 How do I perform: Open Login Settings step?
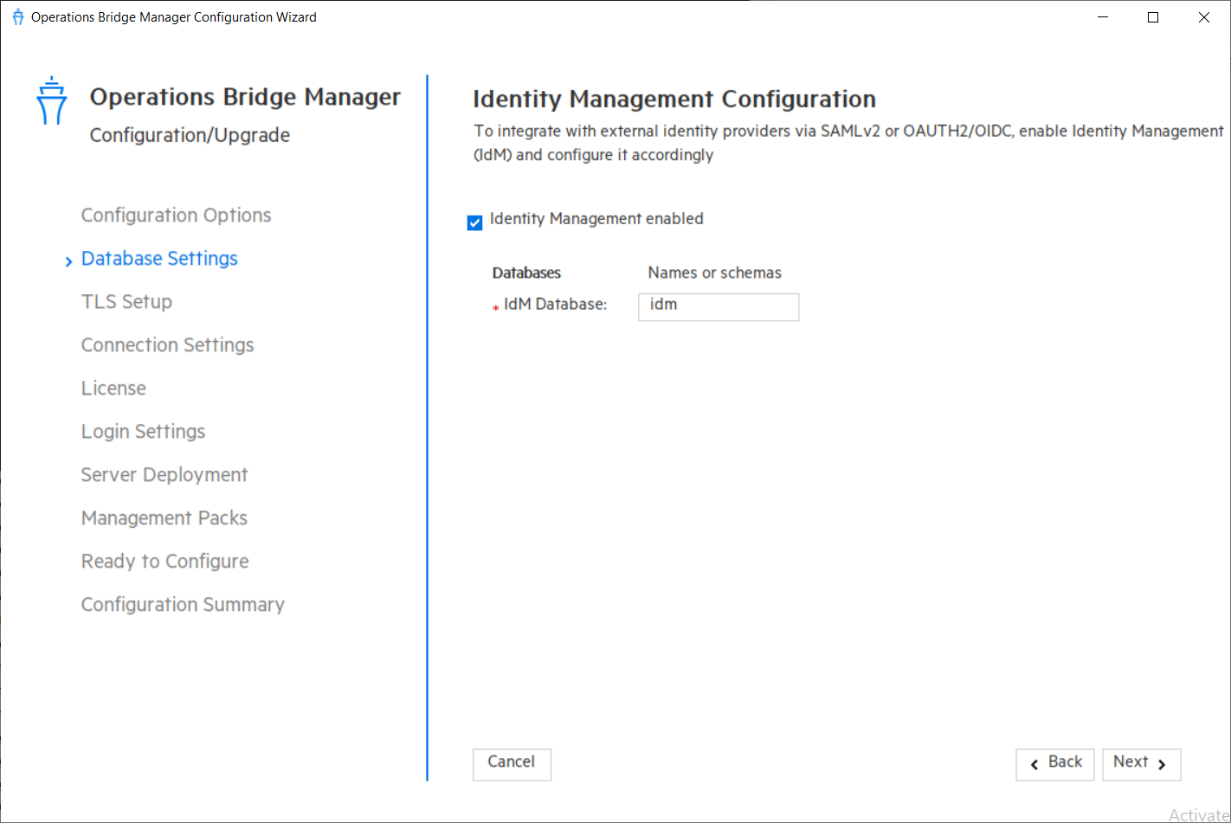coord(143,431)
